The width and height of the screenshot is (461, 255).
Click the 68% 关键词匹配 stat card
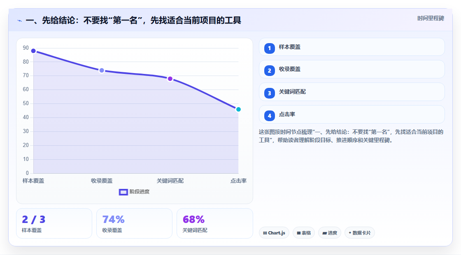[x=214, y=223]
